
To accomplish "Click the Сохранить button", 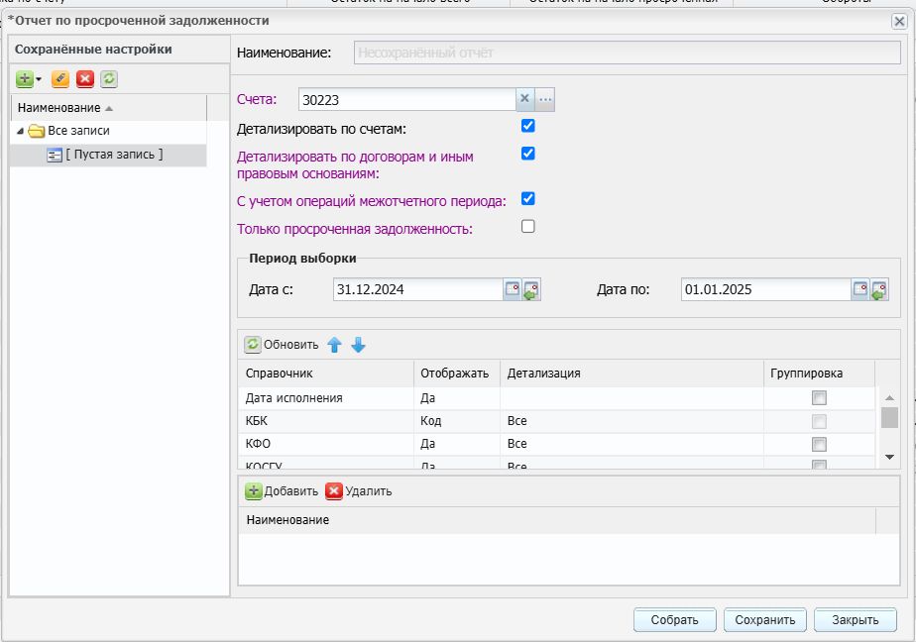I will [x=765, y=620].
